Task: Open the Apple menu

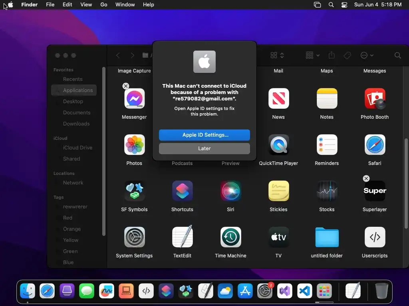Action: [11, 4]
